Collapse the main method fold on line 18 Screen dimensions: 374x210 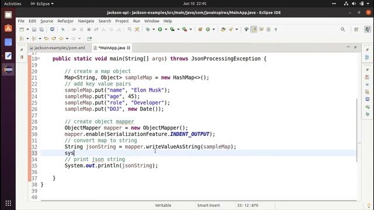[39, 58]
